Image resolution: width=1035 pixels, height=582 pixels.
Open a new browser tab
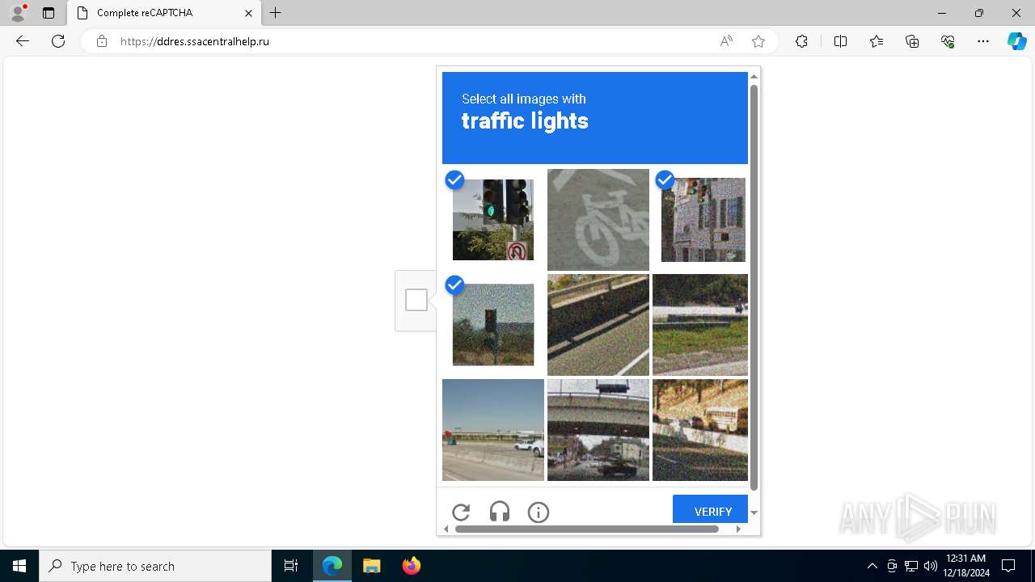276,13
